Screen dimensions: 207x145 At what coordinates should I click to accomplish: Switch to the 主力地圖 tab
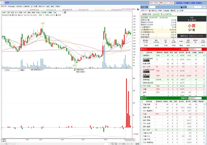tap(34, 6)
